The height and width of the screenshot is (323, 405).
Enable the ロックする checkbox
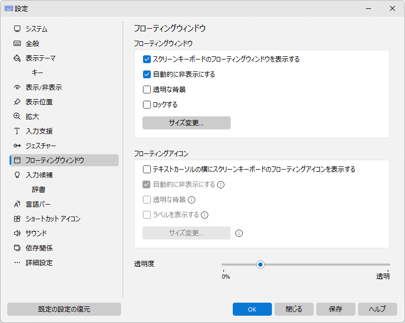point(147,105)
